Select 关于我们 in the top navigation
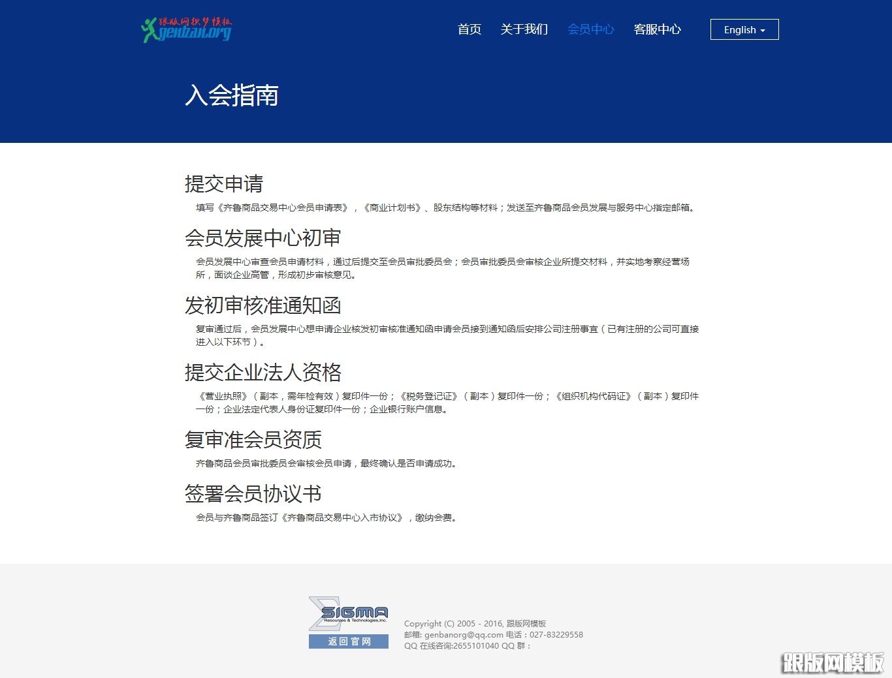The height and width of the screenshot is (678, 892). [x=524, y=29]
